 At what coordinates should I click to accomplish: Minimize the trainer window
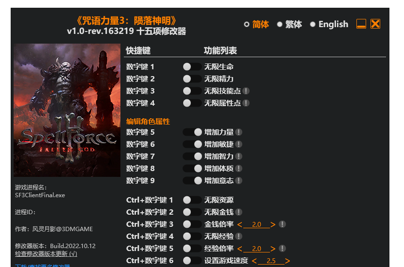(361, 24)
